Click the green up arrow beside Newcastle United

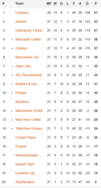pos(12,39)
